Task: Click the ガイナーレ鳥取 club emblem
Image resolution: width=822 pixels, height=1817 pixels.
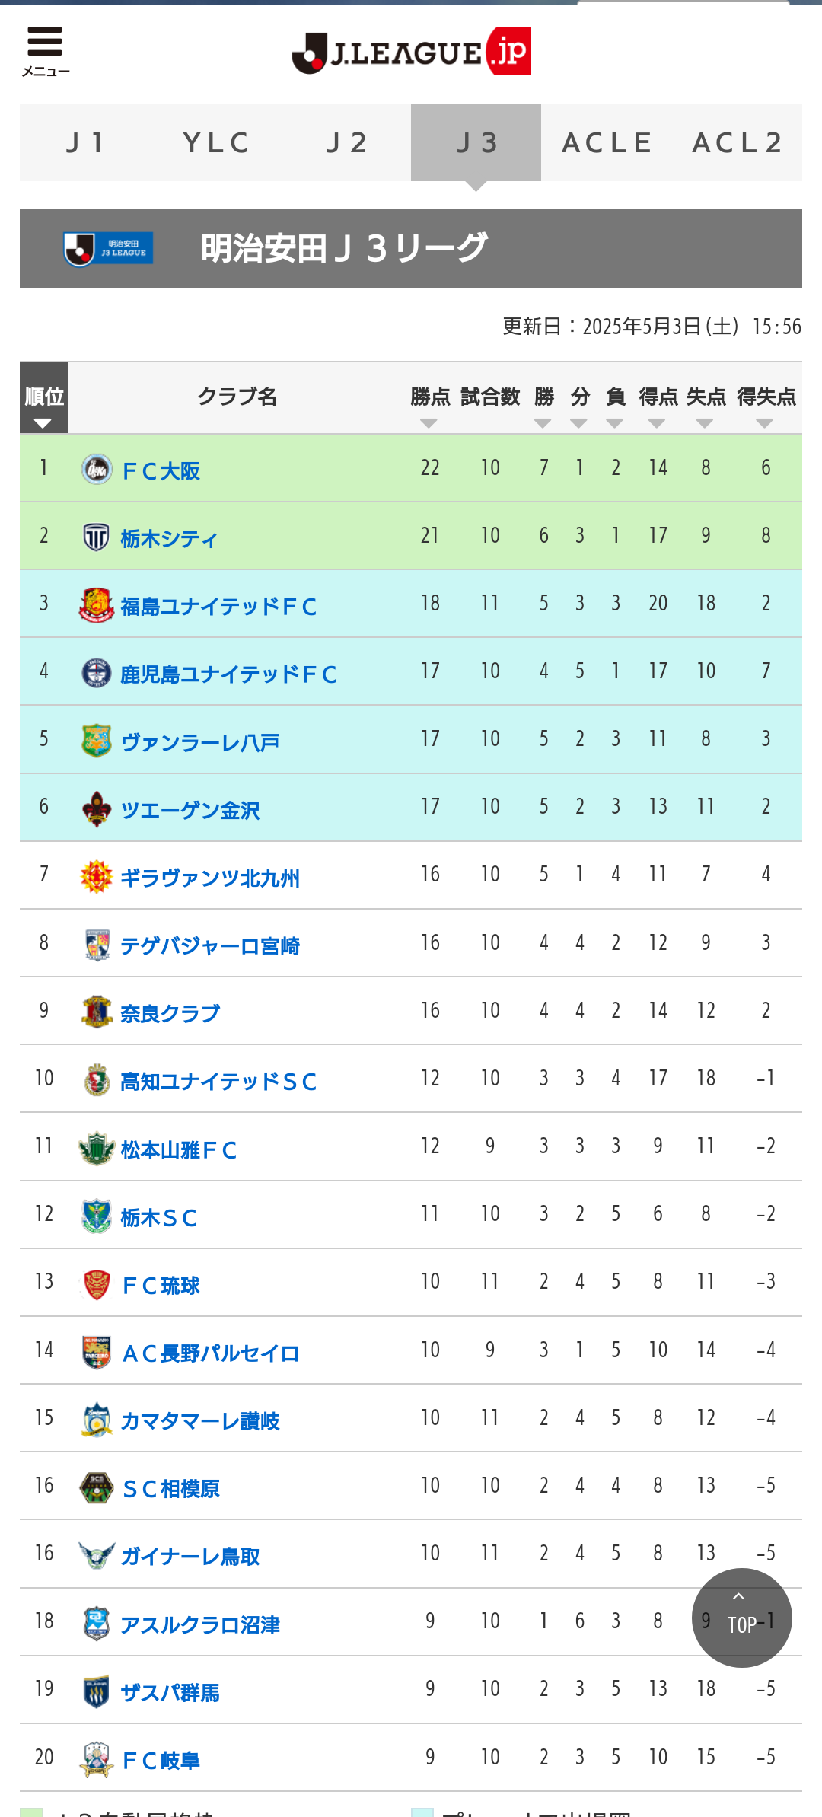Action: click(x=97, y=1555)
